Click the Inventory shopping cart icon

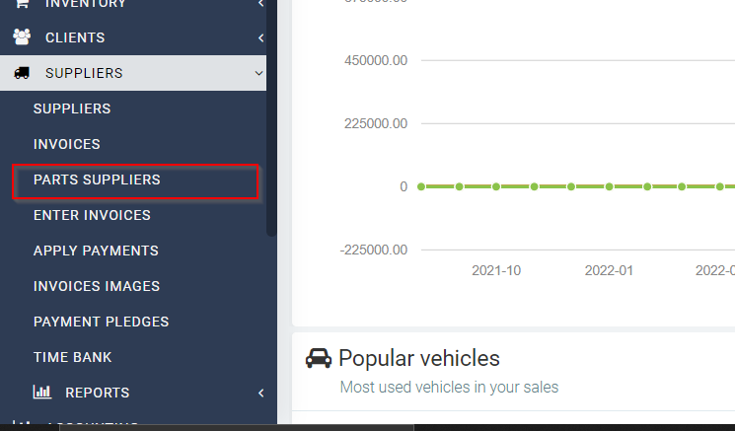coord(21,4)
